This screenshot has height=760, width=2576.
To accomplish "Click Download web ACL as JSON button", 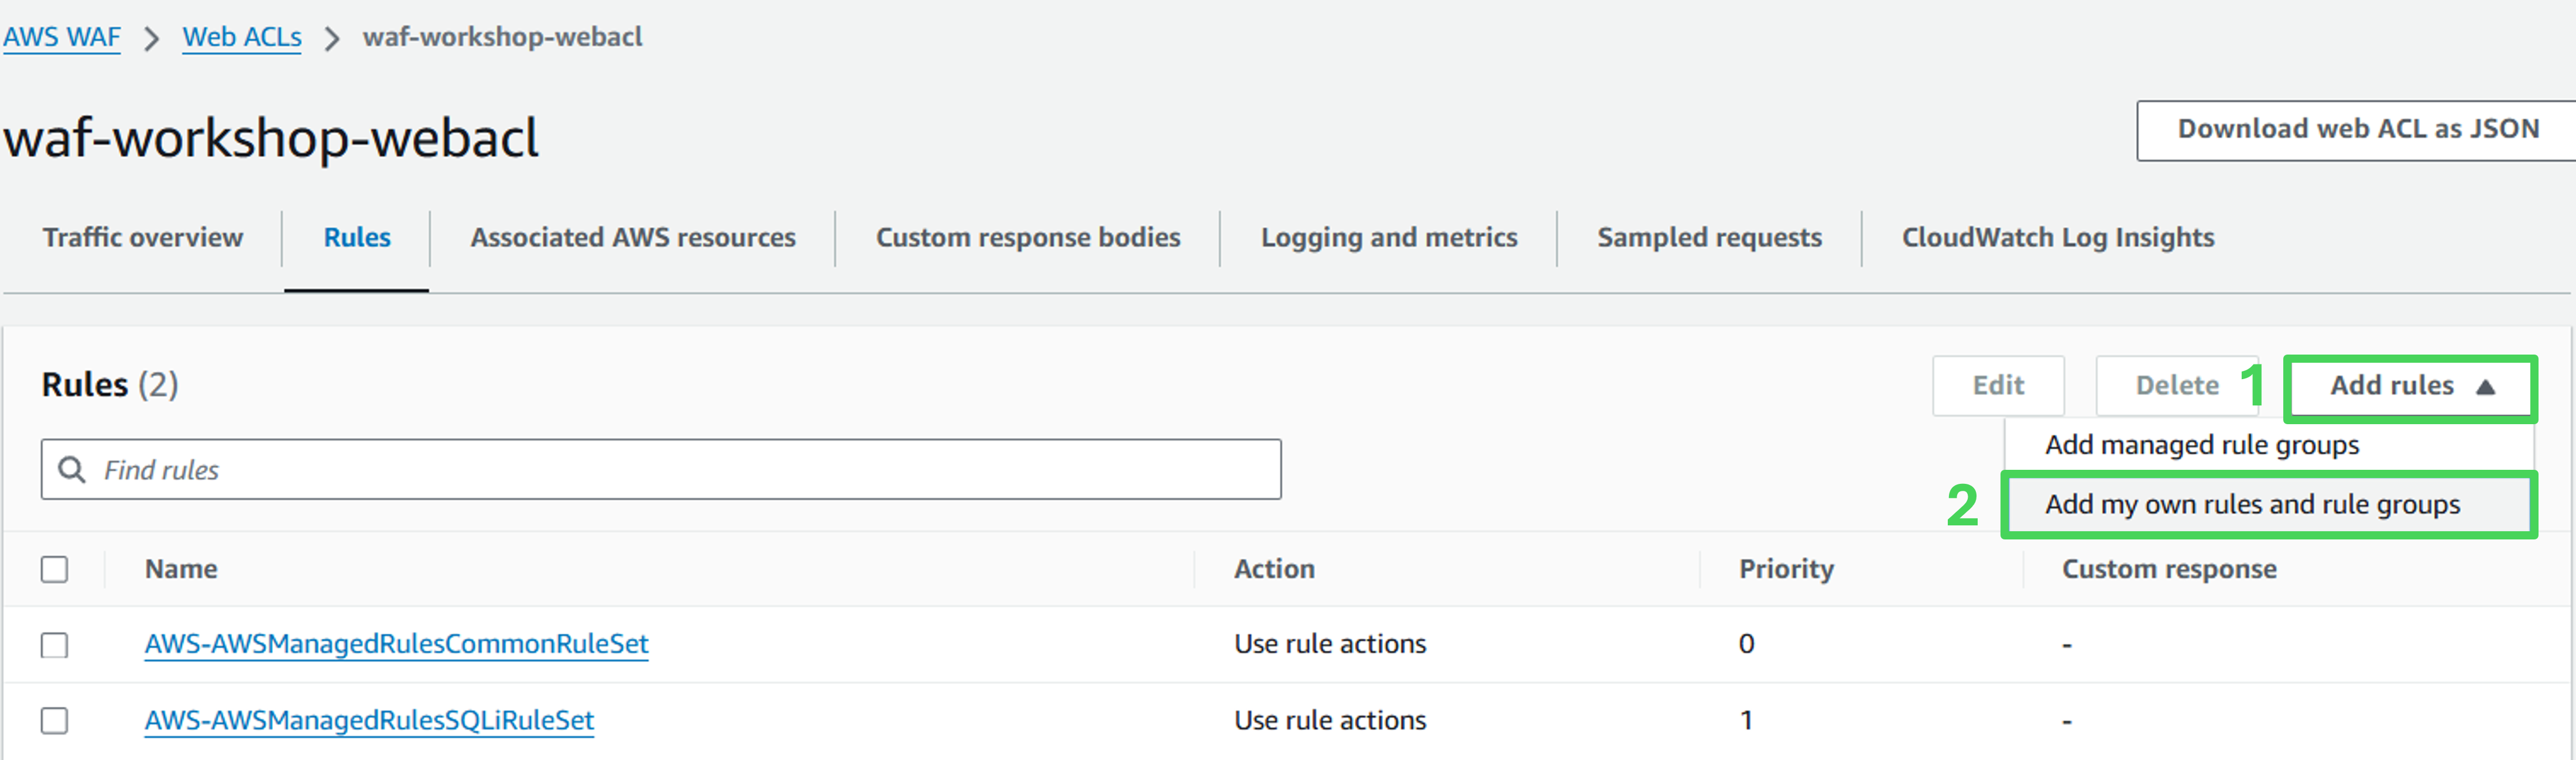I will 2358,130.
